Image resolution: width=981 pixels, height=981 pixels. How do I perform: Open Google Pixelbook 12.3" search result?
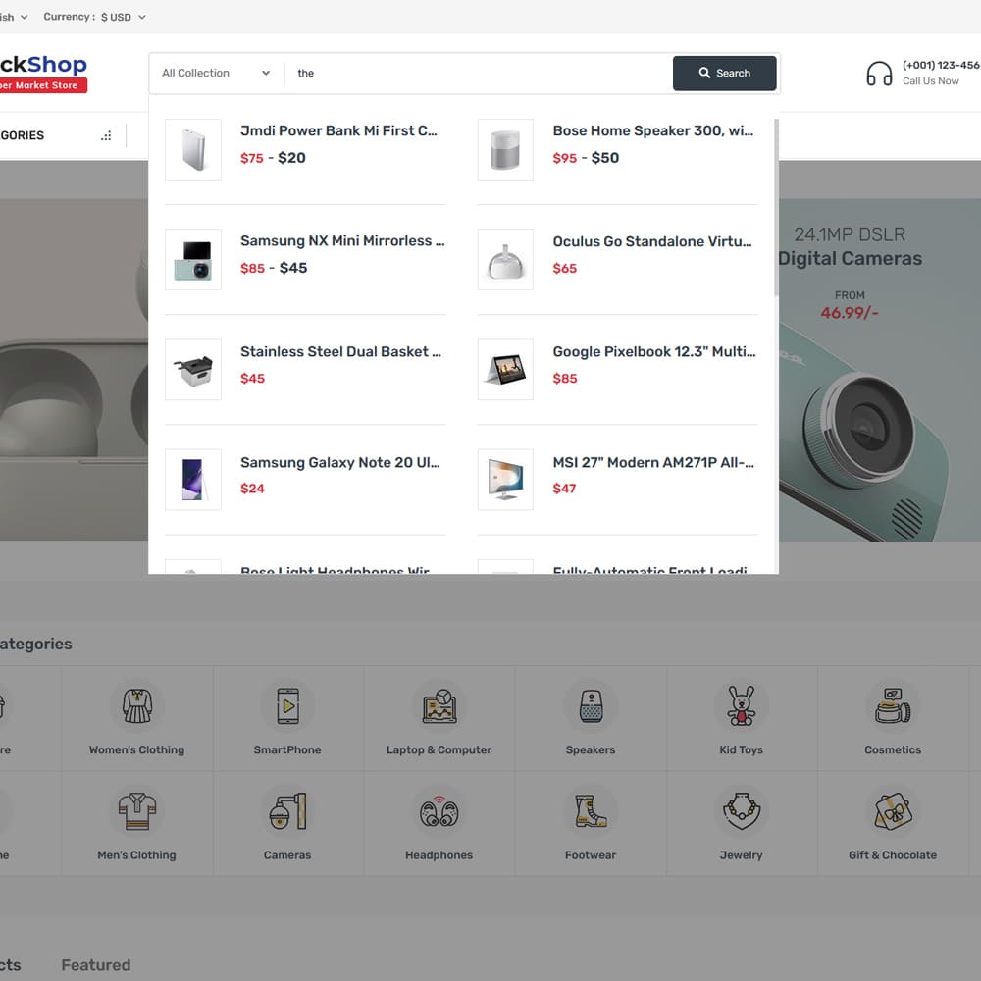coord(653,351)
